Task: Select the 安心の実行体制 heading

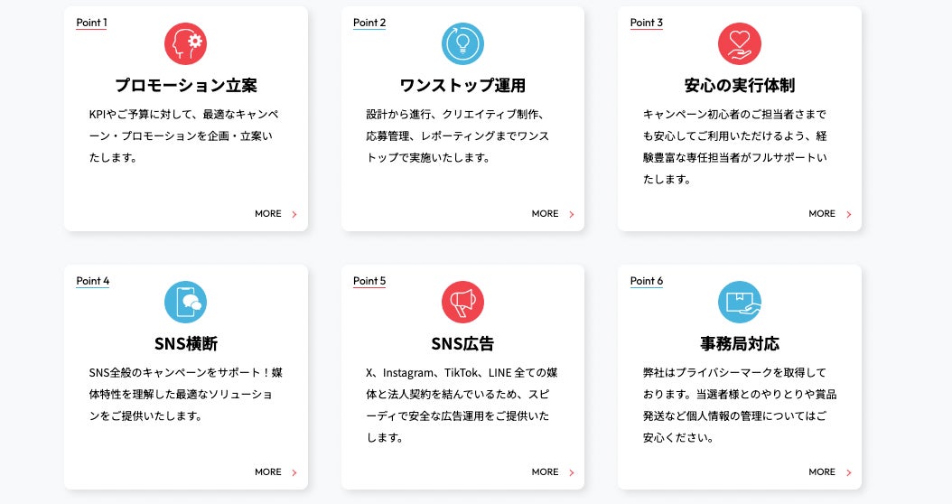Action: [740, 86]
